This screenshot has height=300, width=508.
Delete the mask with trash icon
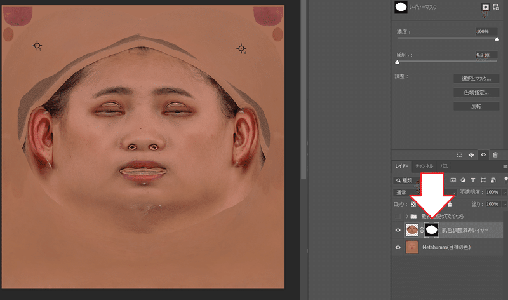[495, 154]
